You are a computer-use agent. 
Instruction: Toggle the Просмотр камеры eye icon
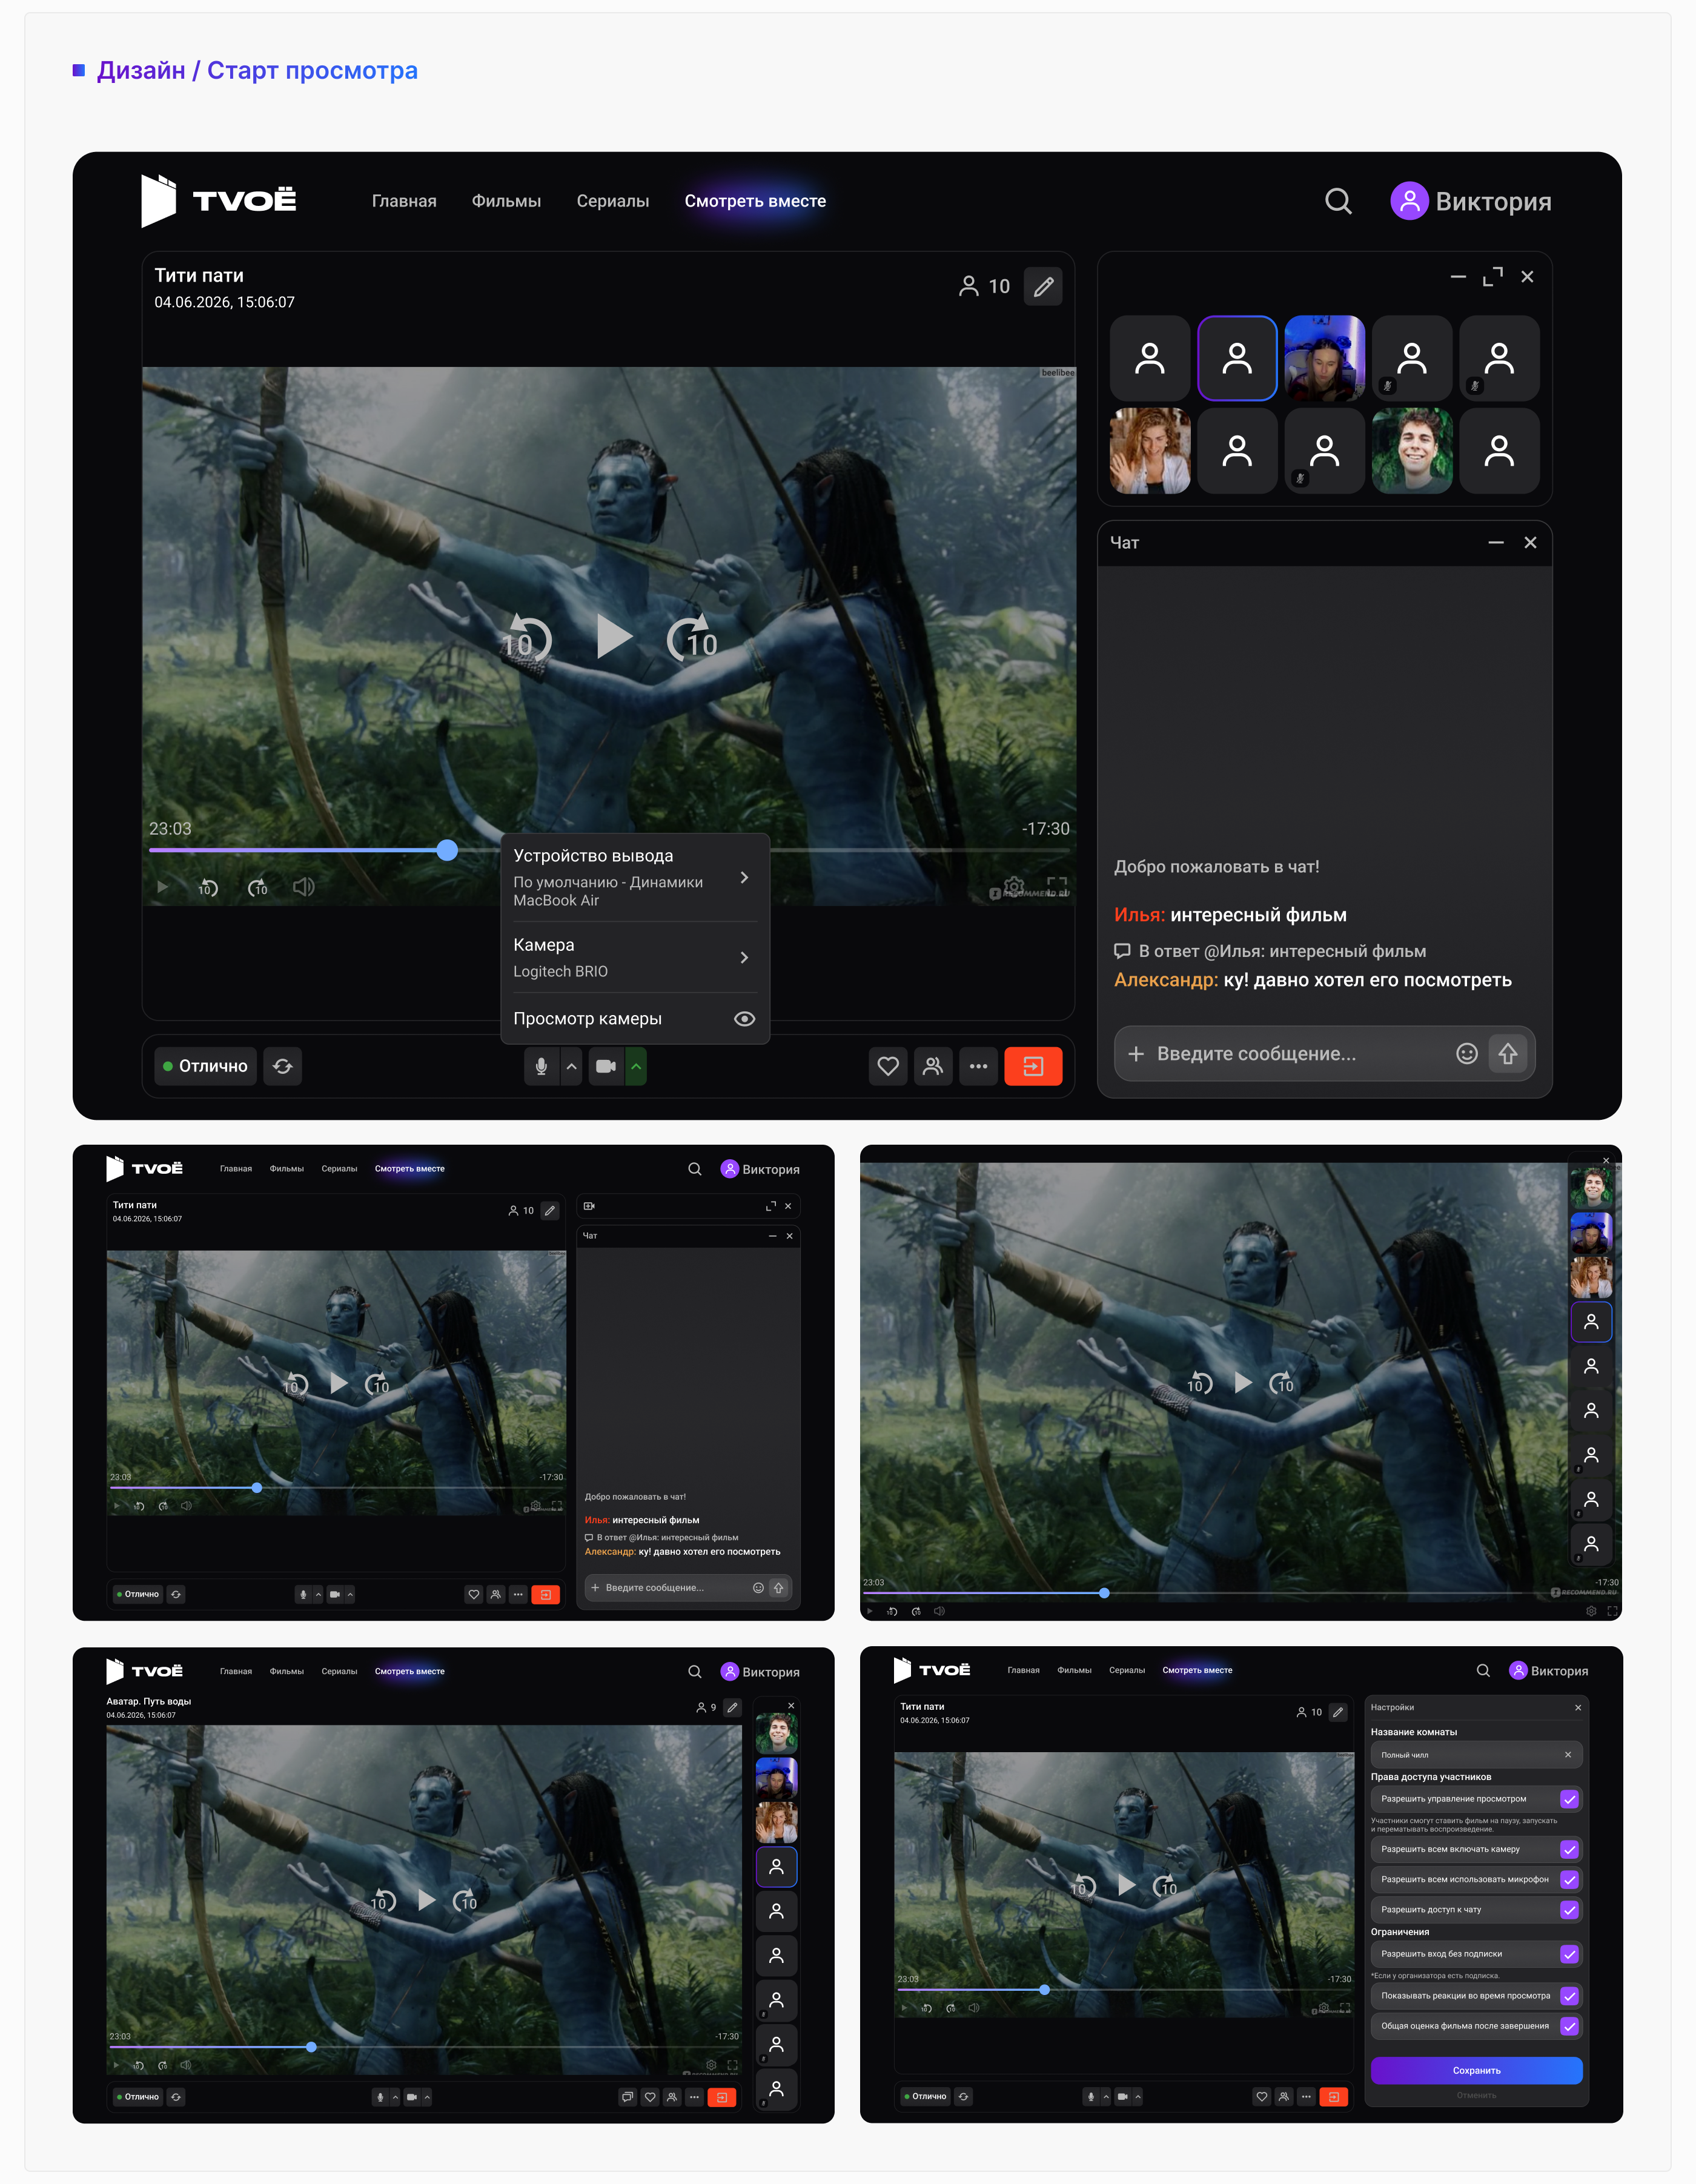pos(744,1018)
